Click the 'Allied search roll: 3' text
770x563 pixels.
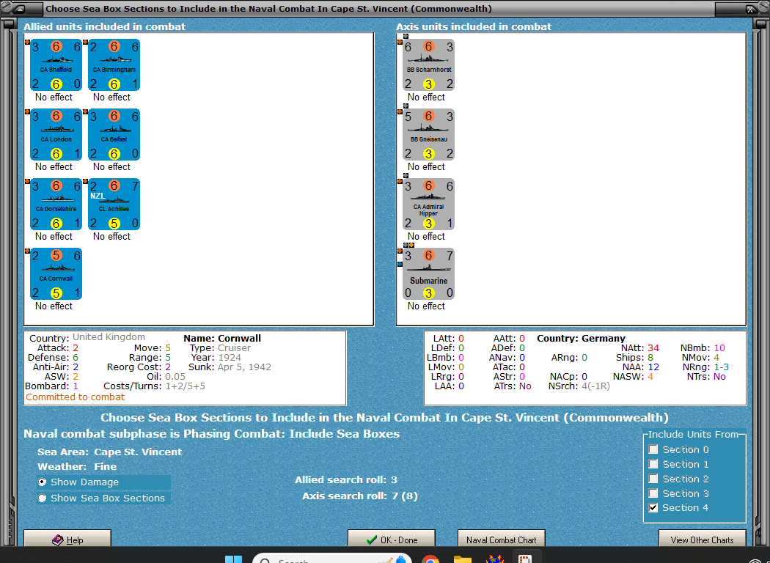pos(346,480)
